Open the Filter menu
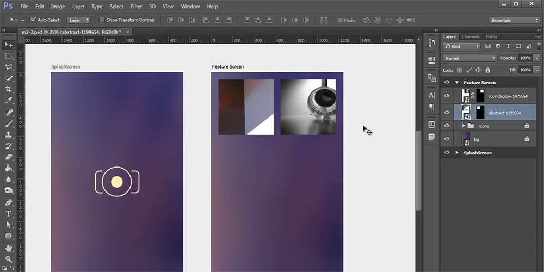 click(136, 7)
